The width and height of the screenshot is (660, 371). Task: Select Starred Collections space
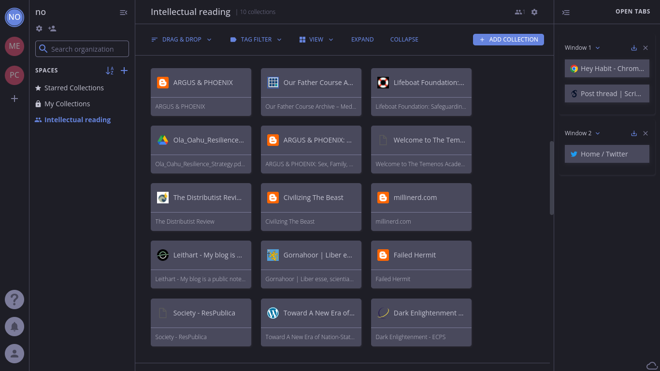point(74,88)
